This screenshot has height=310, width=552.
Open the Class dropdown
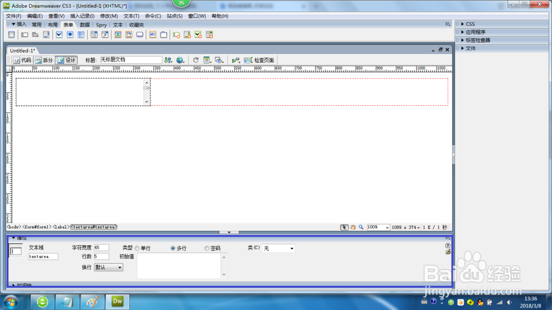(x=278, y=248)
